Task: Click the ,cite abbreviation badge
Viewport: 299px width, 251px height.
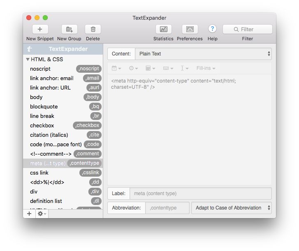Action: [94, 135]
